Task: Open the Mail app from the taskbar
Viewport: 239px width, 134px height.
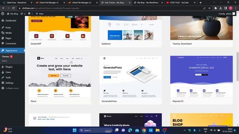Action: pyautogui.click(x=137, y=130)
